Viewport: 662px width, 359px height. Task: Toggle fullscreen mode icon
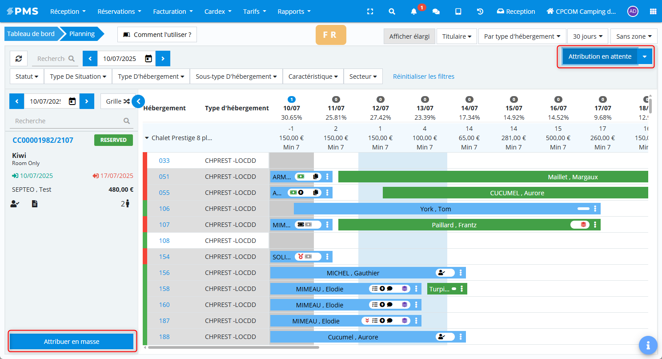click(x=370, y=12)
